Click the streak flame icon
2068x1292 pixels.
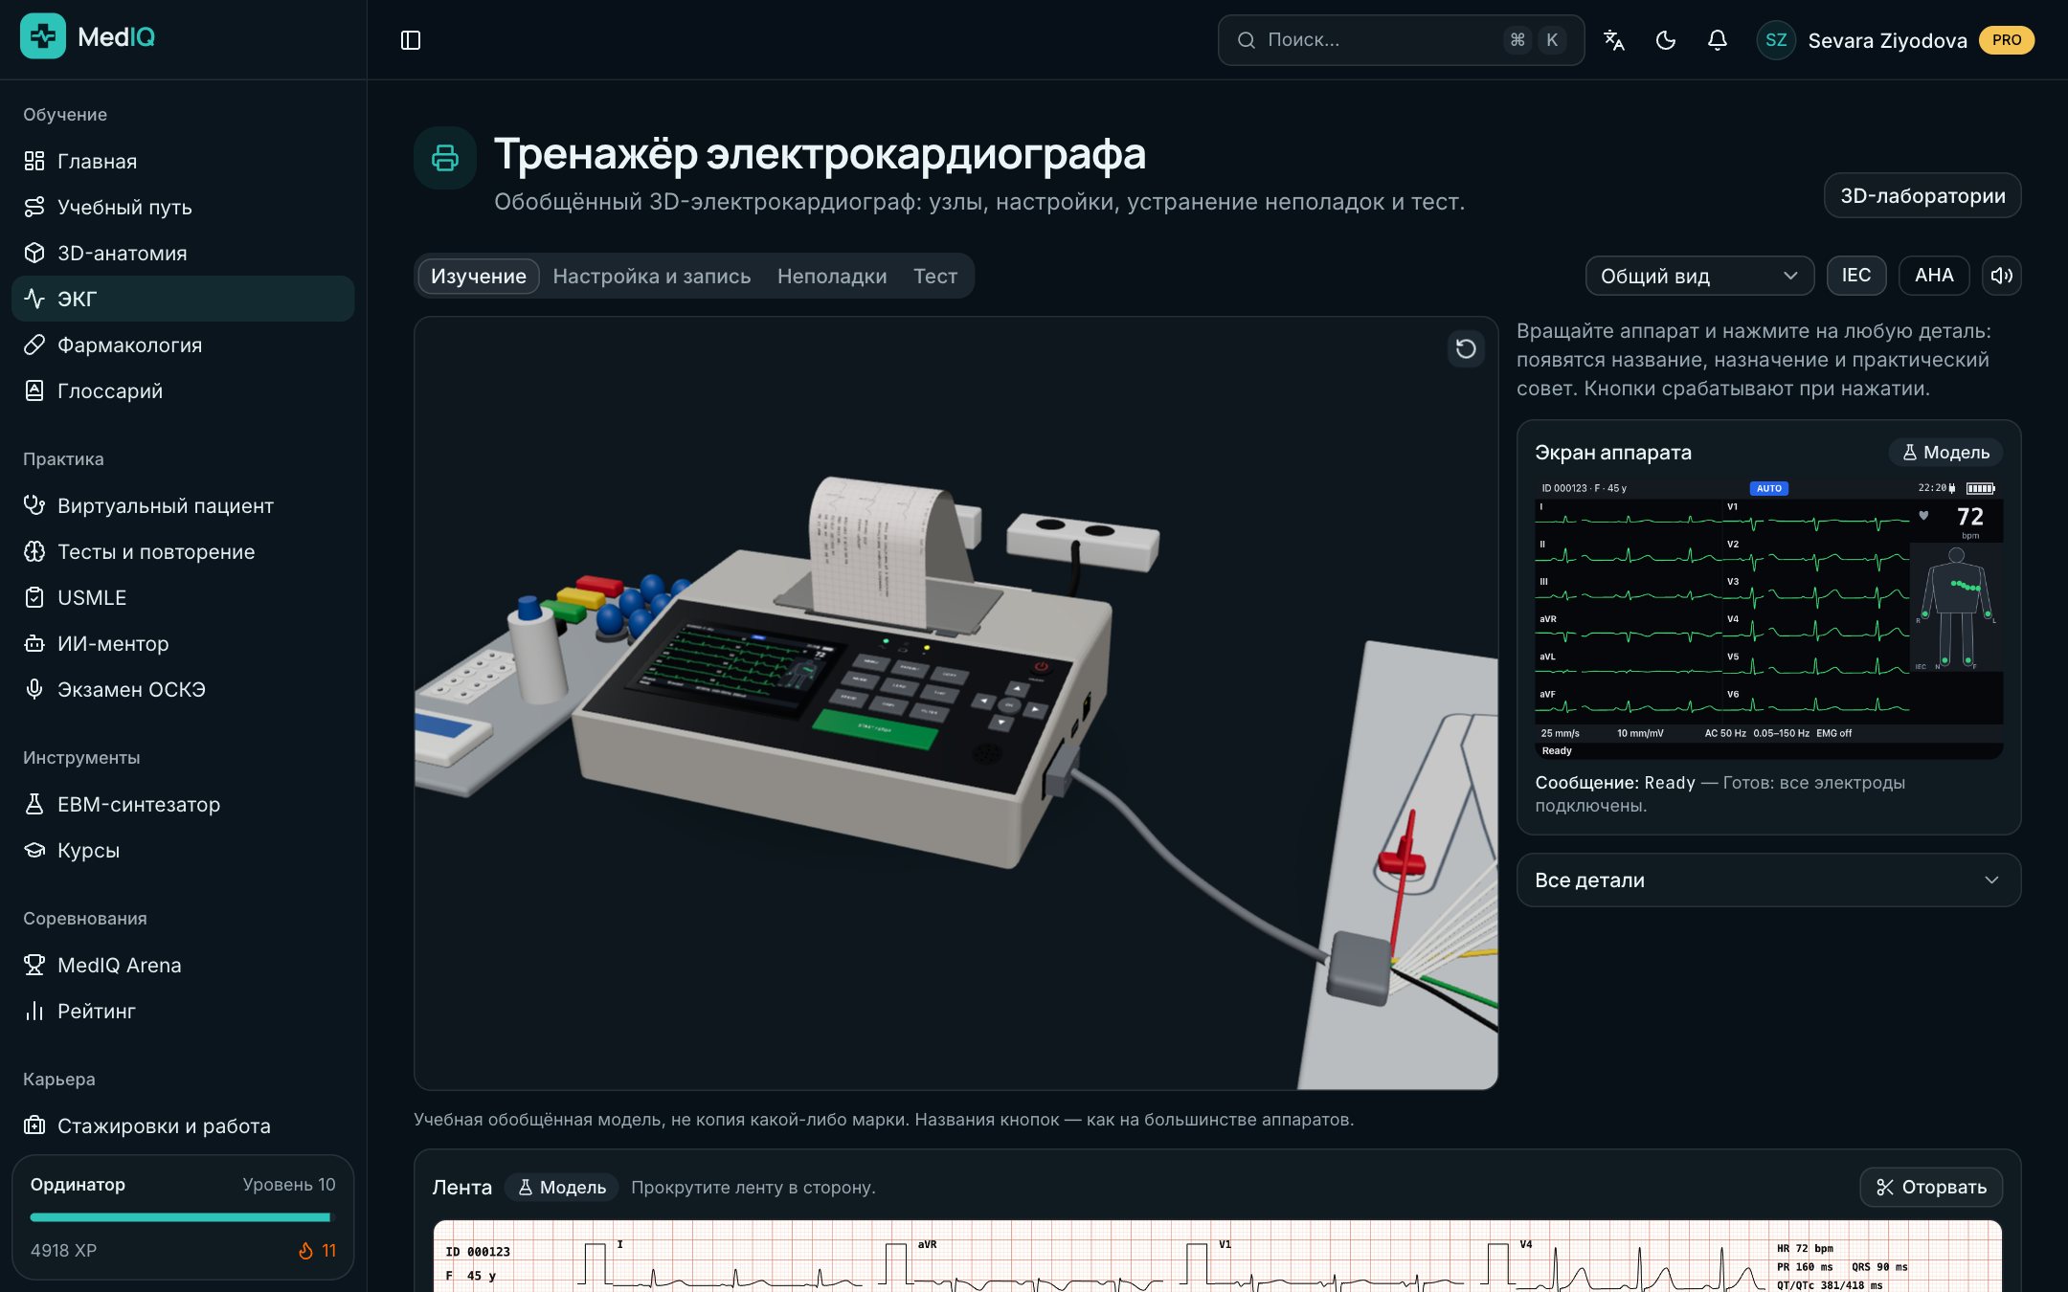(305, 1251)
